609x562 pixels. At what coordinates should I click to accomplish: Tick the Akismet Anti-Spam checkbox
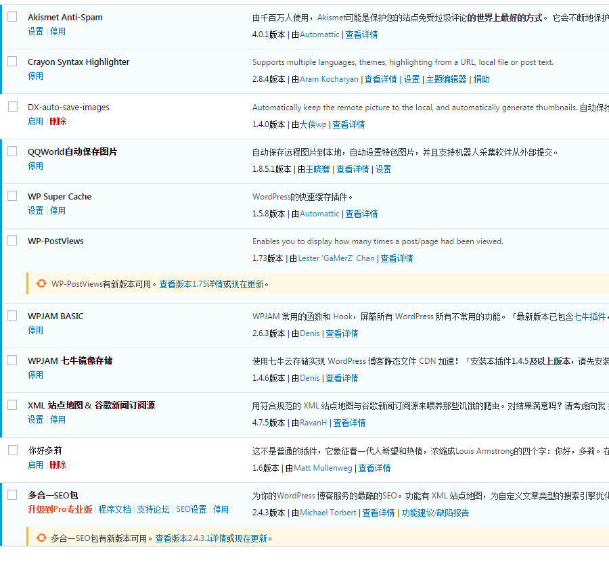[x=12, y=17]
